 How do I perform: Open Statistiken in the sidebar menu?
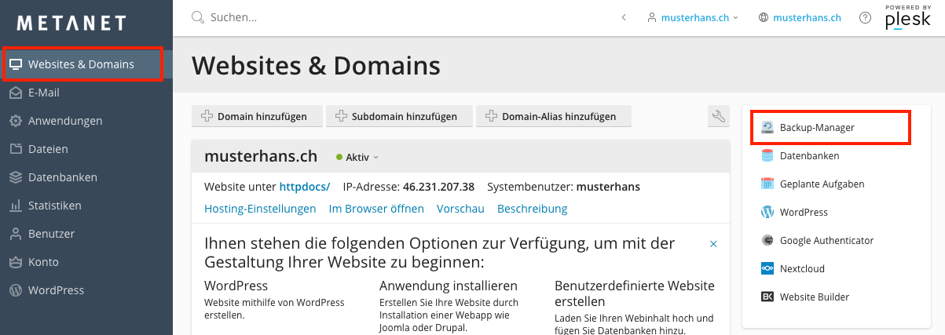tap(54, 206)
